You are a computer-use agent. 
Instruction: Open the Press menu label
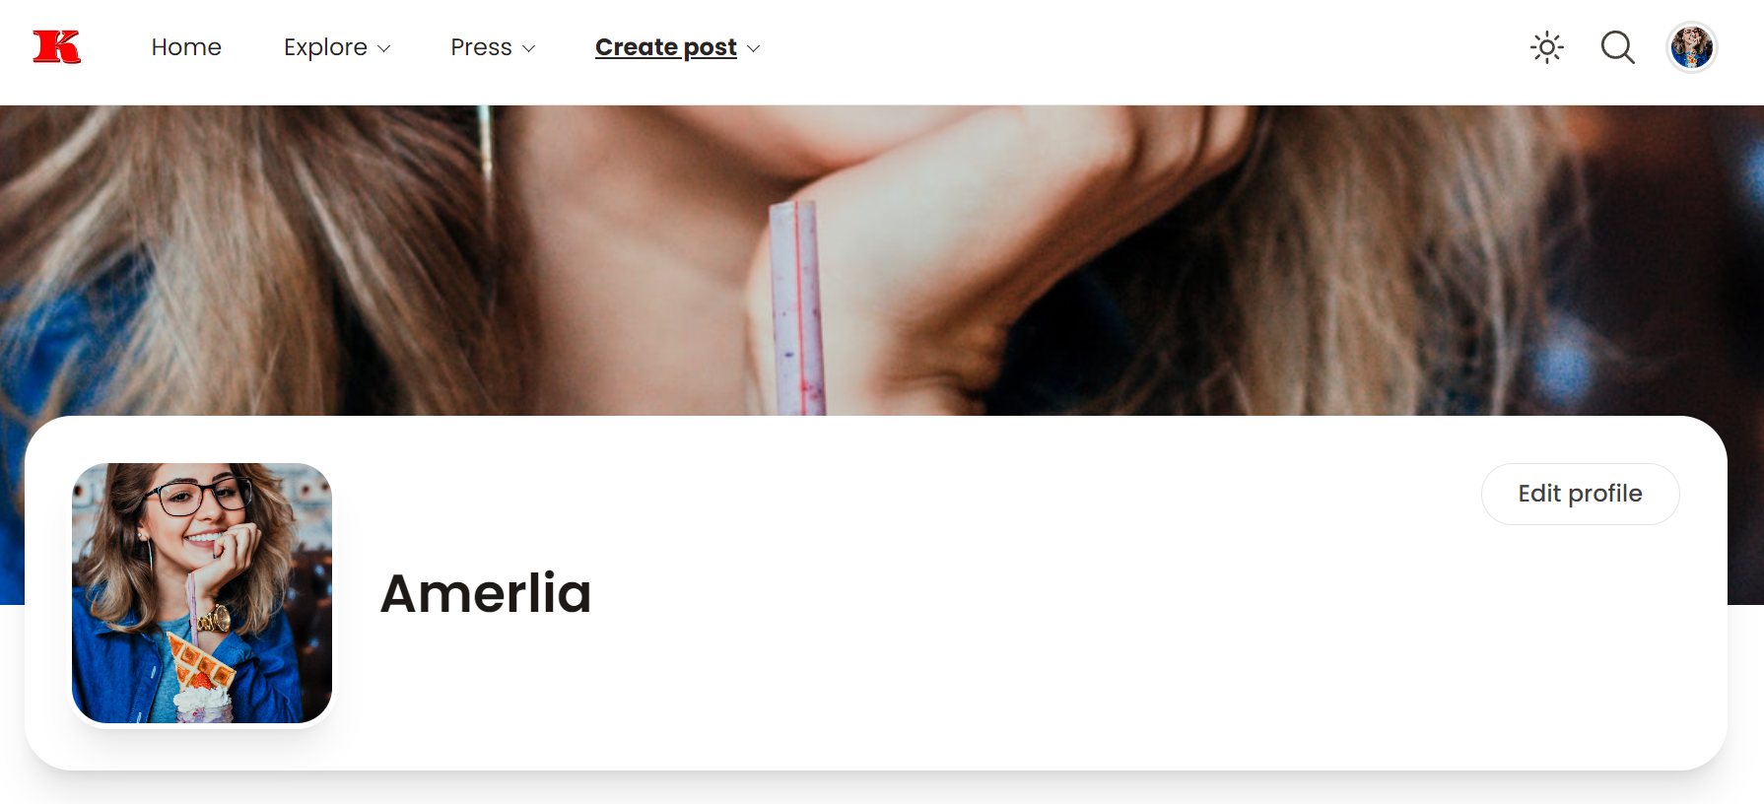(481, 47)
